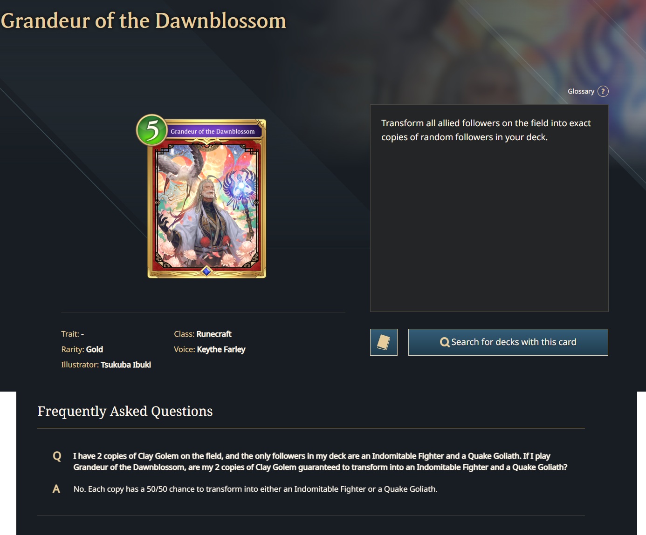Select the Gold rarity value

click(x=95, y=349)
